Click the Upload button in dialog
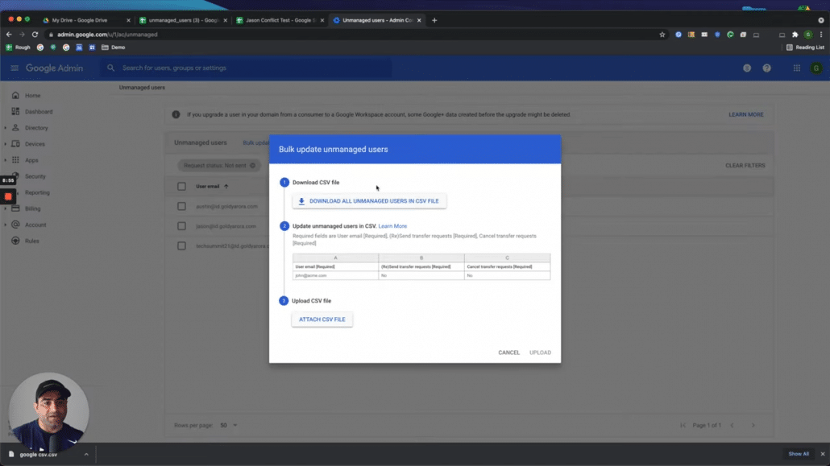The height and width of the screenshot is (466, 830). click(x=540, y=353)
